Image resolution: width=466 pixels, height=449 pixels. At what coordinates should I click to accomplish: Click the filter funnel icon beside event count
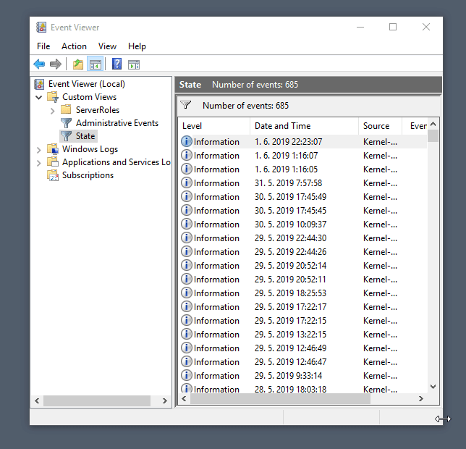tap(186, 105)
